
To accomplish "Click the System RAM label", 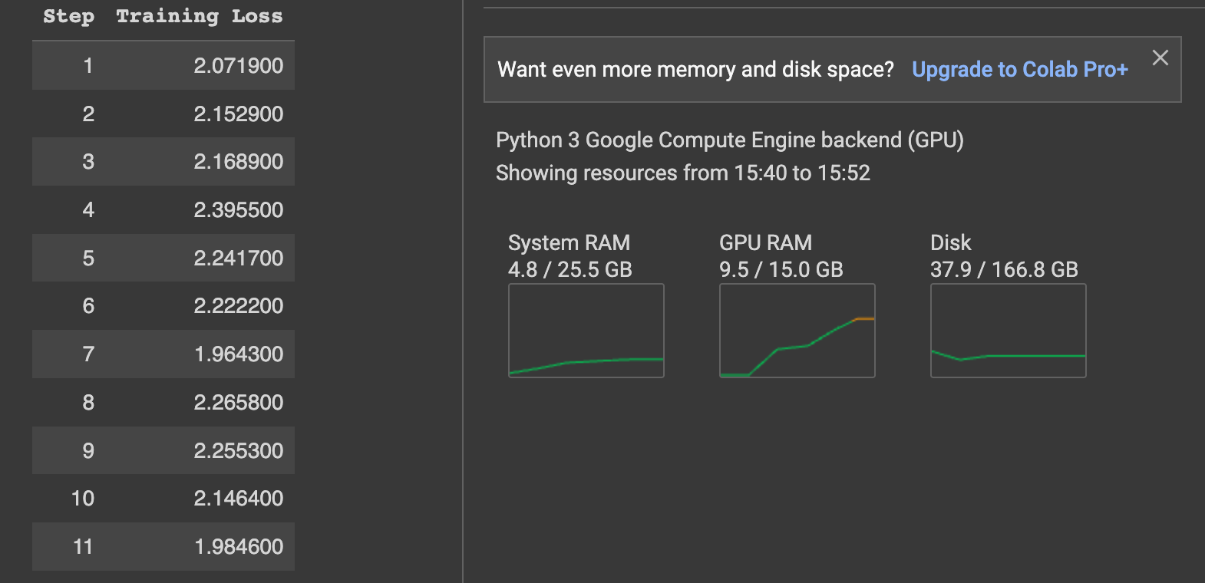I will (569, 243).
